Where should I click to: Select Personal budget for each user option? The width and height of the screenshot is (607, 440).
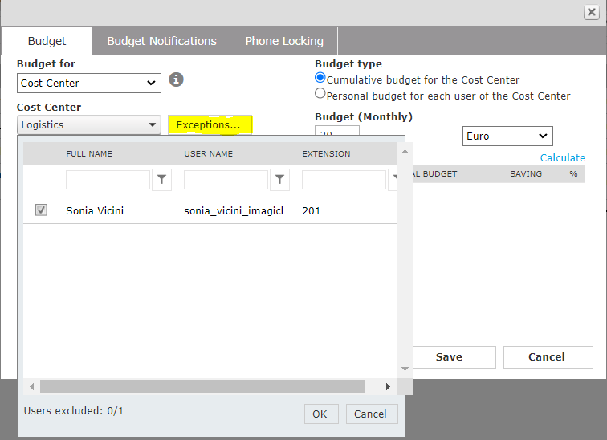(x=320, y=94)
